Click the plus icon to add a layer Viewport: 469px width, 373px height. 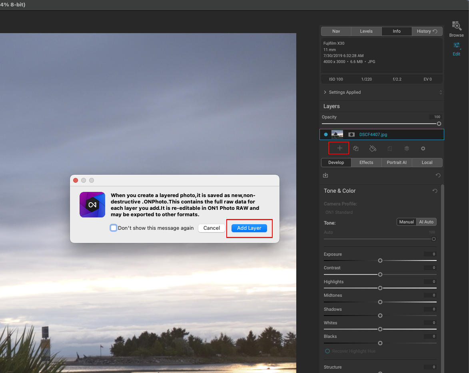point(339,148)
